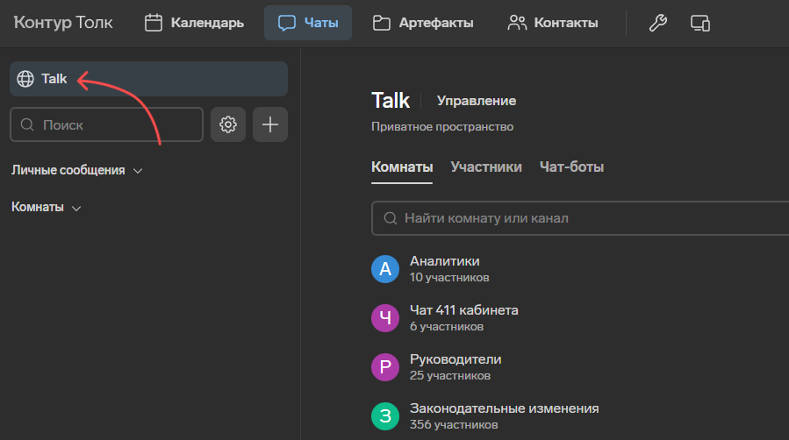Click the green З avatar icon

pos(385,416)
